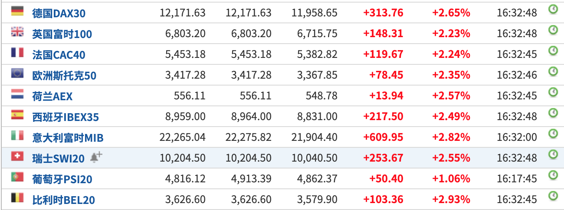Image resolution: width=564 pixels, height=210 pixels.
Task: Click the clock icon in the 比利时BEL20 row
Action: [x=553, y=196]
